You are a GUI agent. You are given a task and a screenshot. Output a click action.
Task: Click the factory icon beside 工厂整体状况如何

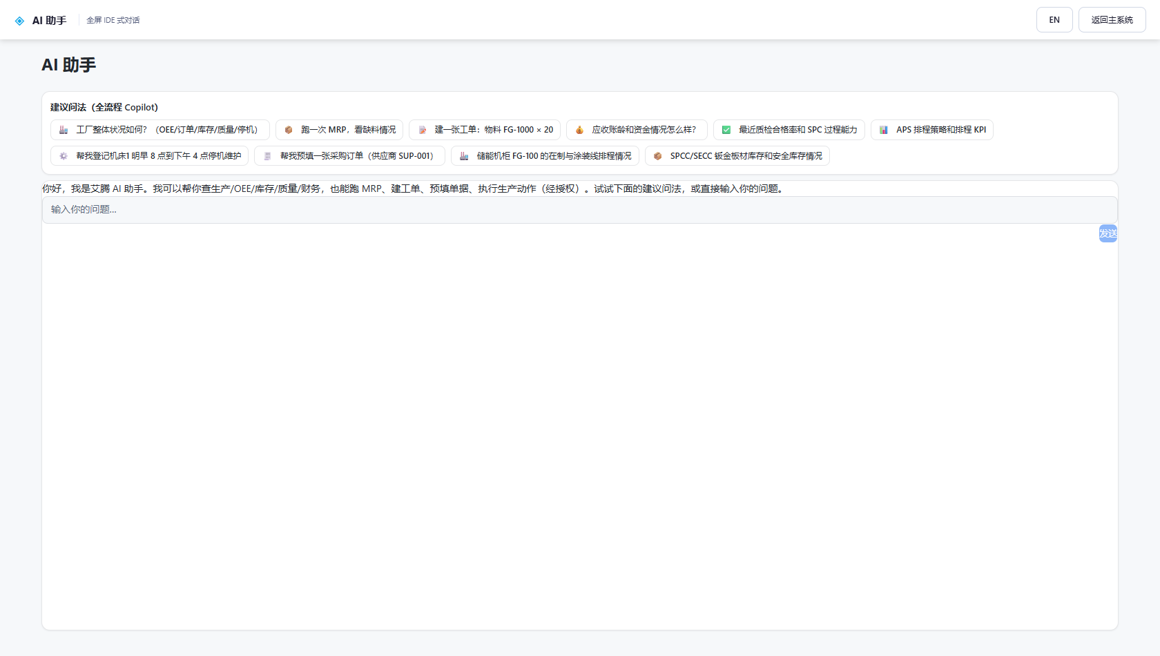point(64,130)
